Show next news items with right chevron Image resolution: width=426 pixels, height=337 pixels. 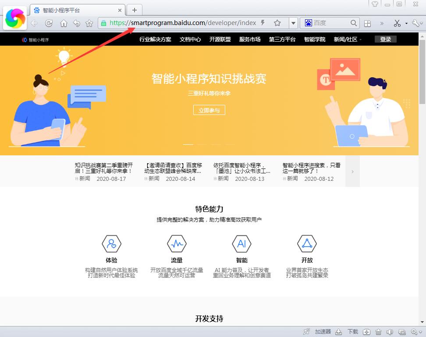[352, 172]
